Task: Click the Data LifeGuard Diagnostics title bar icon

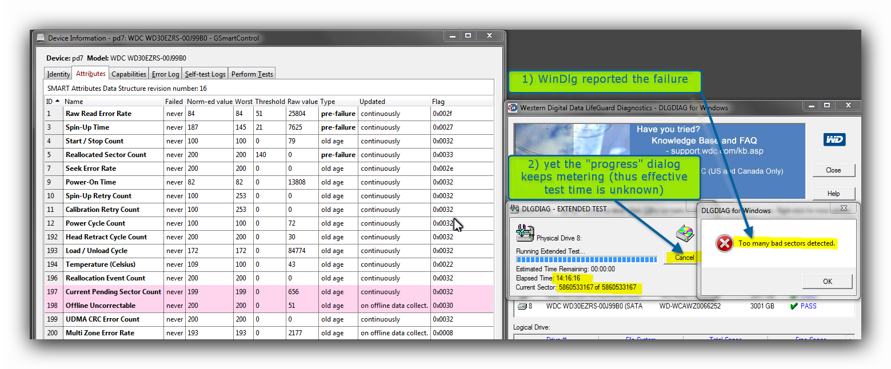Action: pos(513,107)
